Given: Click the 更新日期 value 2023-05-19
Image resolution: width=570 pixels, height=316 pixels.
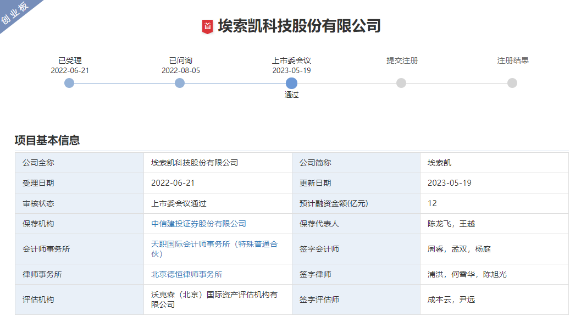Looking at the screenshot, I should 449,183.
